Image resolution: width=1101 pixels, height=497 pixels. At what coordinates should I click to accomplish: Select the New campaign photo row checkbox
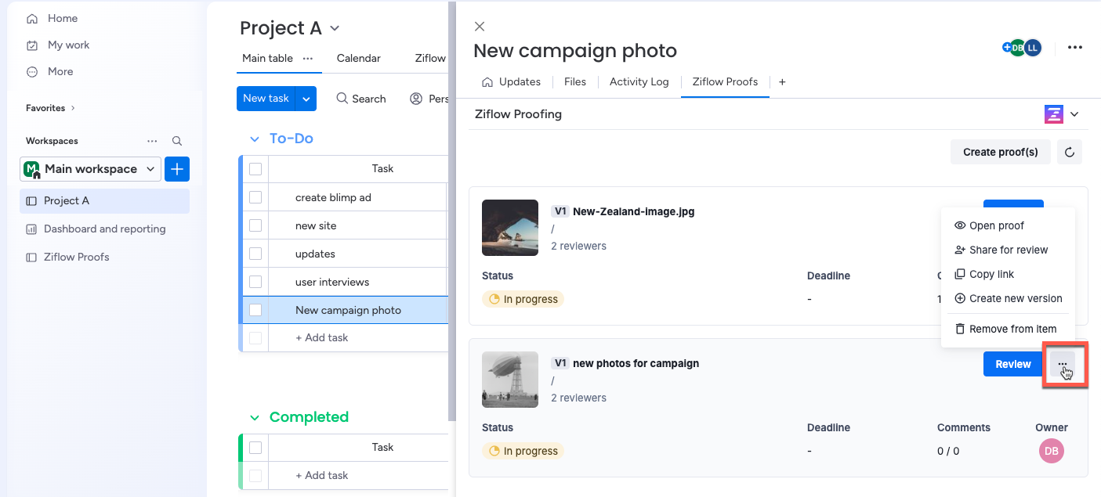click(255, 310)
